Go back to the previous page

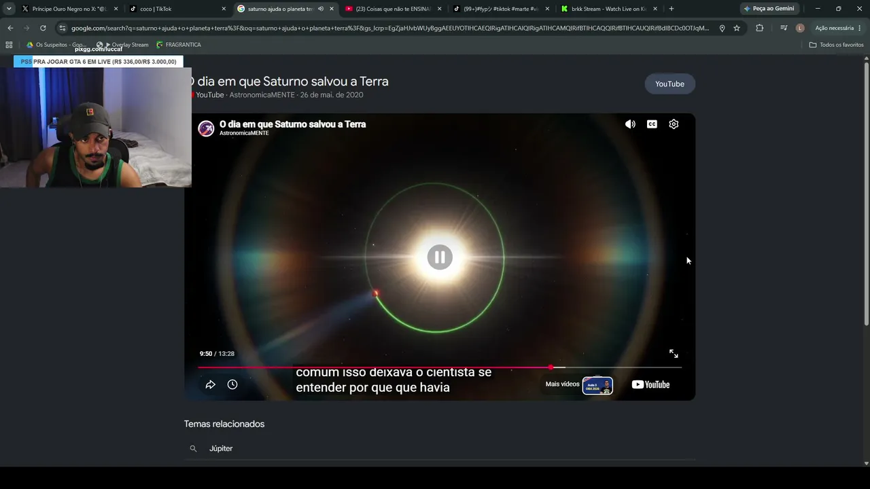click(x=10, y=28)
